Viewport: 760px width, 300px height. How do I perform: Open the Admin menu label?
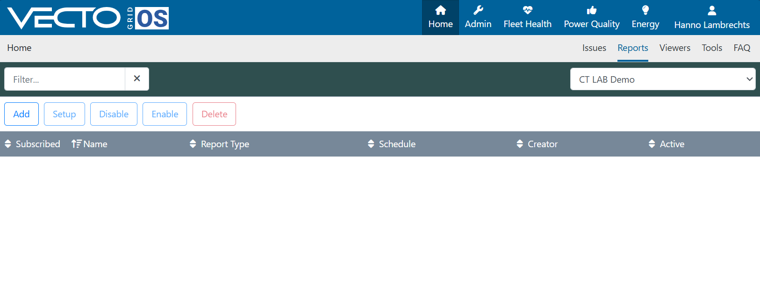(478, 24)
